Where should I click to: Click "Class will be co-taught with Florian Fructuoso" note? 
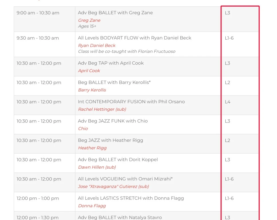pos(127,51)
